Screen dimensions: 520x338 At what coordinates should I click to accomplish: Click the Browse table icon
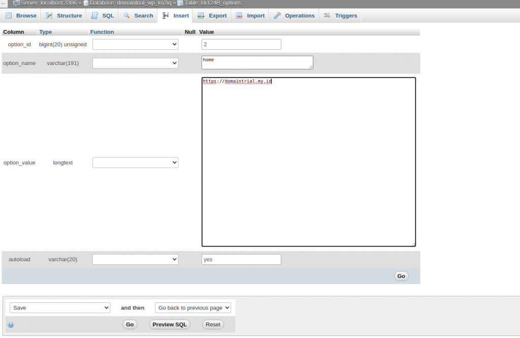click(x=9, y=16)
